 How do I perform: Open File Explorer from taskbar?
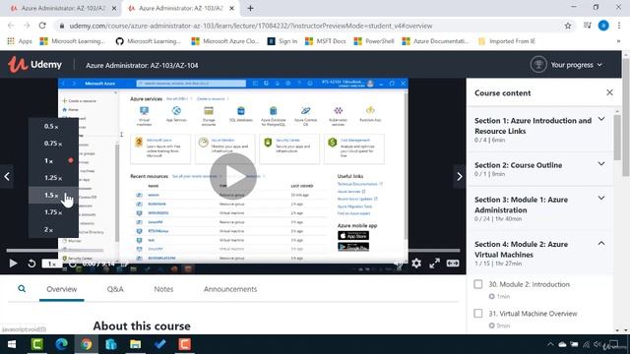pos(136,344)
